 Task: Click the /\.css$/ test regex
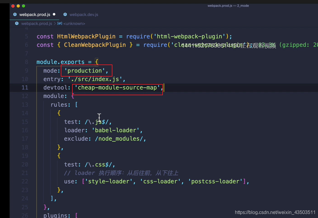[98, 164]
